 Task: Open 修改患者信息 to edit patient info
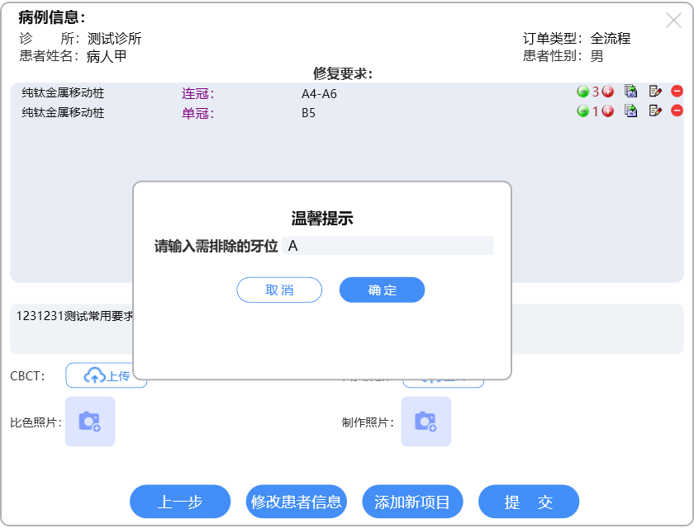[296, 502]
